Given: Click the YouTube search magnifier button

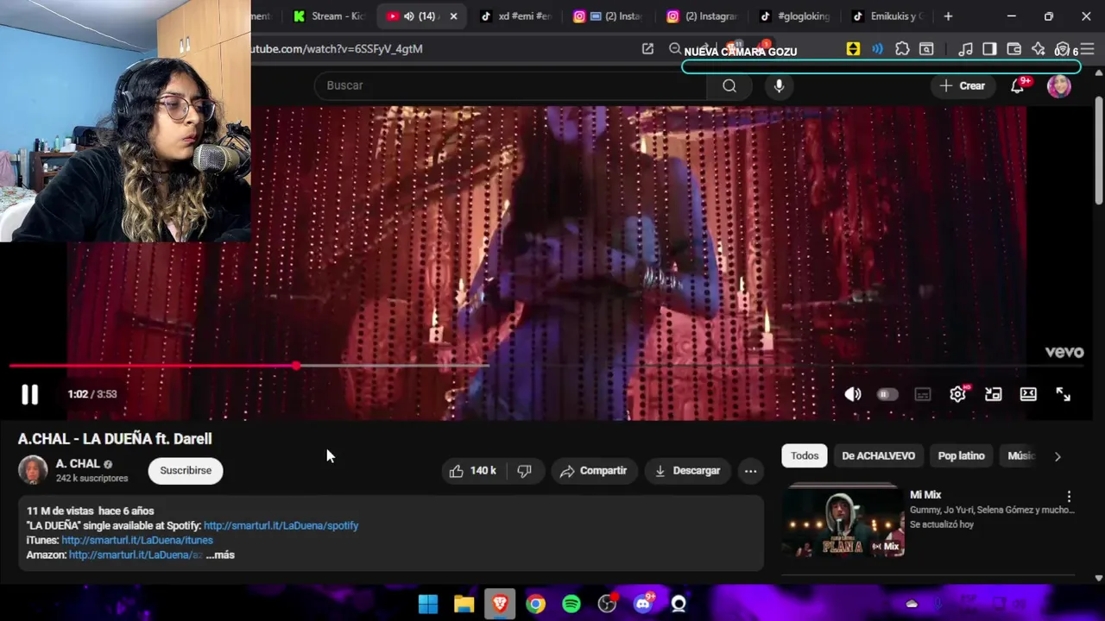Looking at the screenshot, I should [729, 85].
